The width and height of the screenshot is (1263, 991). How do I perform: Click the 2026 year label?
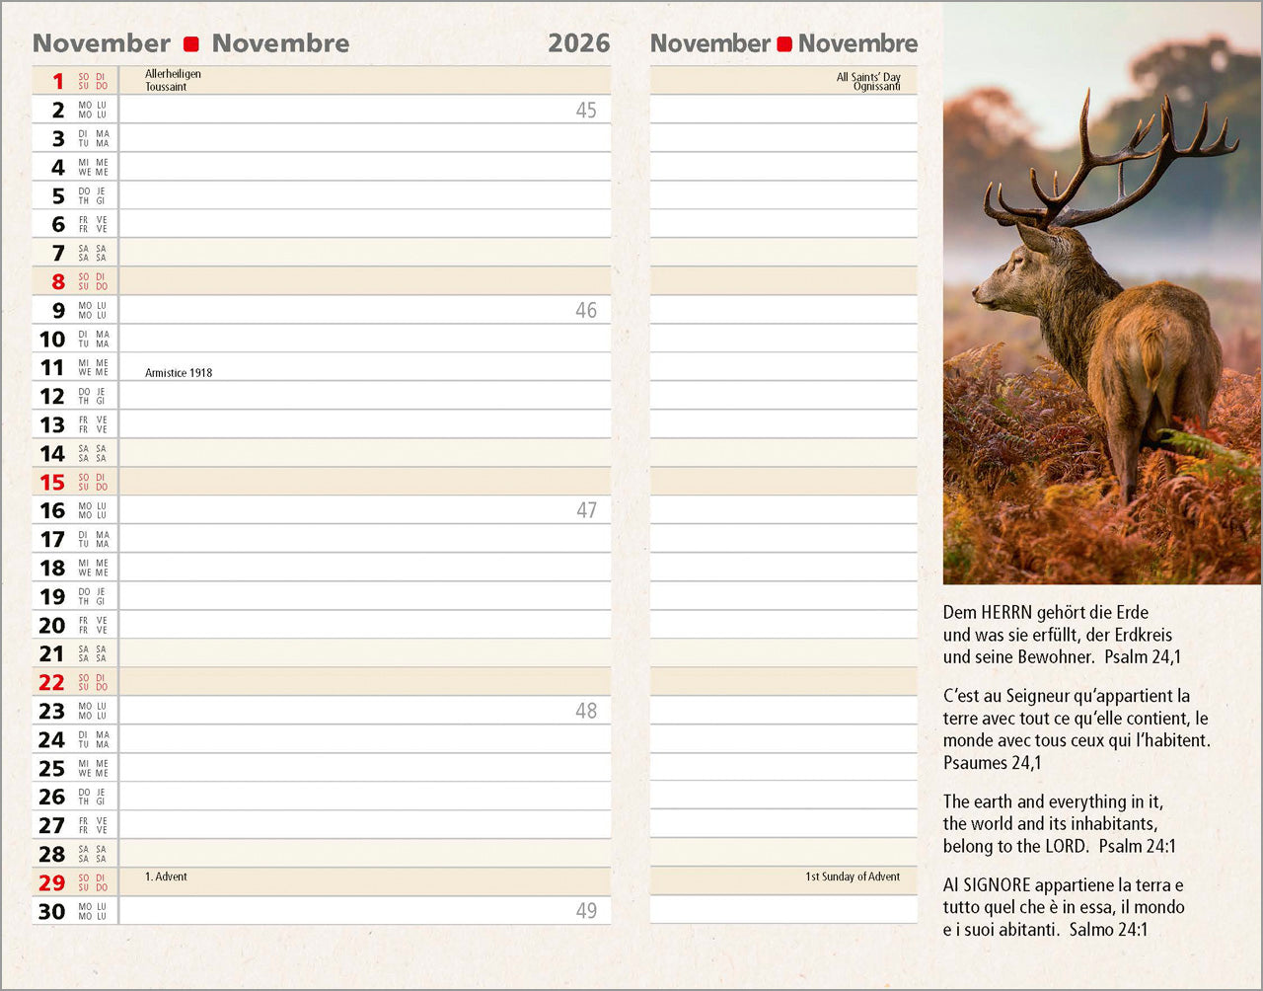578,43
